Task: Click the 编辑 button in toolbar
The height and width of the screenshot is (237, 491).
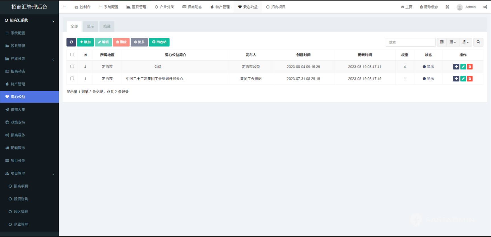Action: [x=103, y=42]
